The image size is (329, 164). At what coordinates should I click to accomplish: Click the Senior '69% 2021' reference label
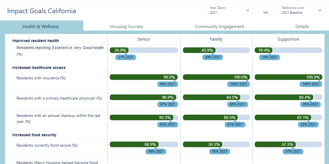156,151
